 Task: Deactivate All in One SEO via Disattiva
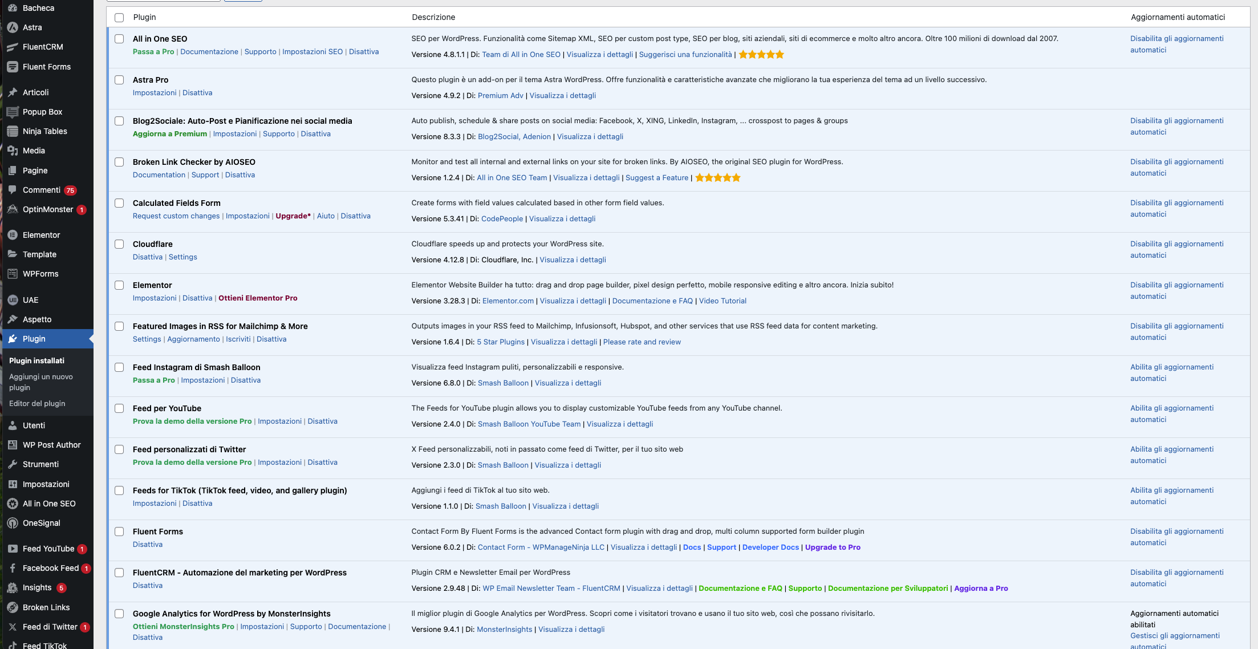click(364, 51)
